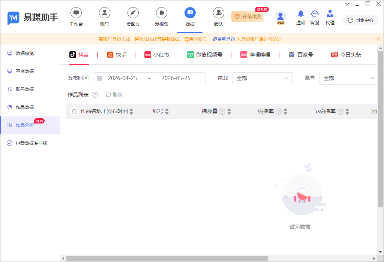Switch to the 抖音 platform tab
The height and width of the screenshot is (262, 384).
79,55
